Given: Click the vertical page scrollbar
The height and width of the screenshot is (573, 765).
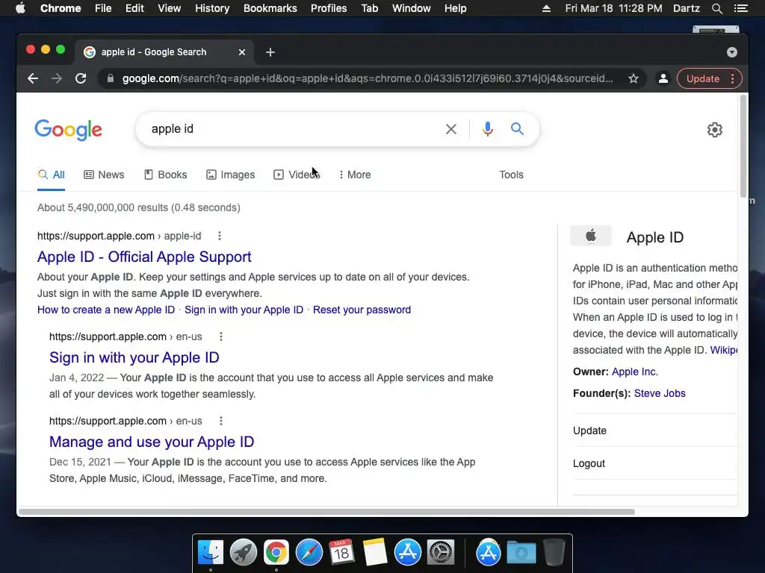Looking at the screenshot, I should pos(743,146).
